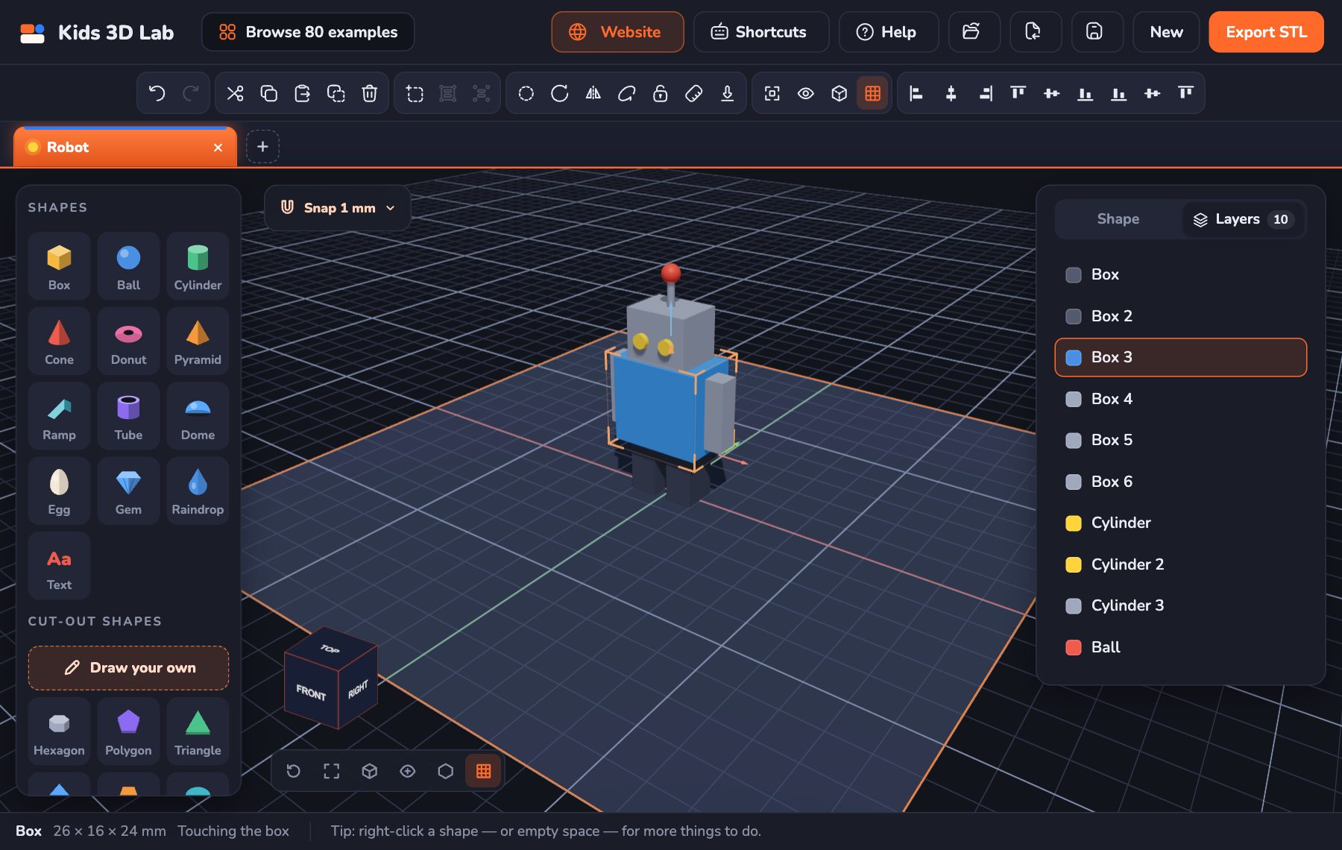
Task: Open the Snap 1 mm dropdown
Action: [338, 208]
